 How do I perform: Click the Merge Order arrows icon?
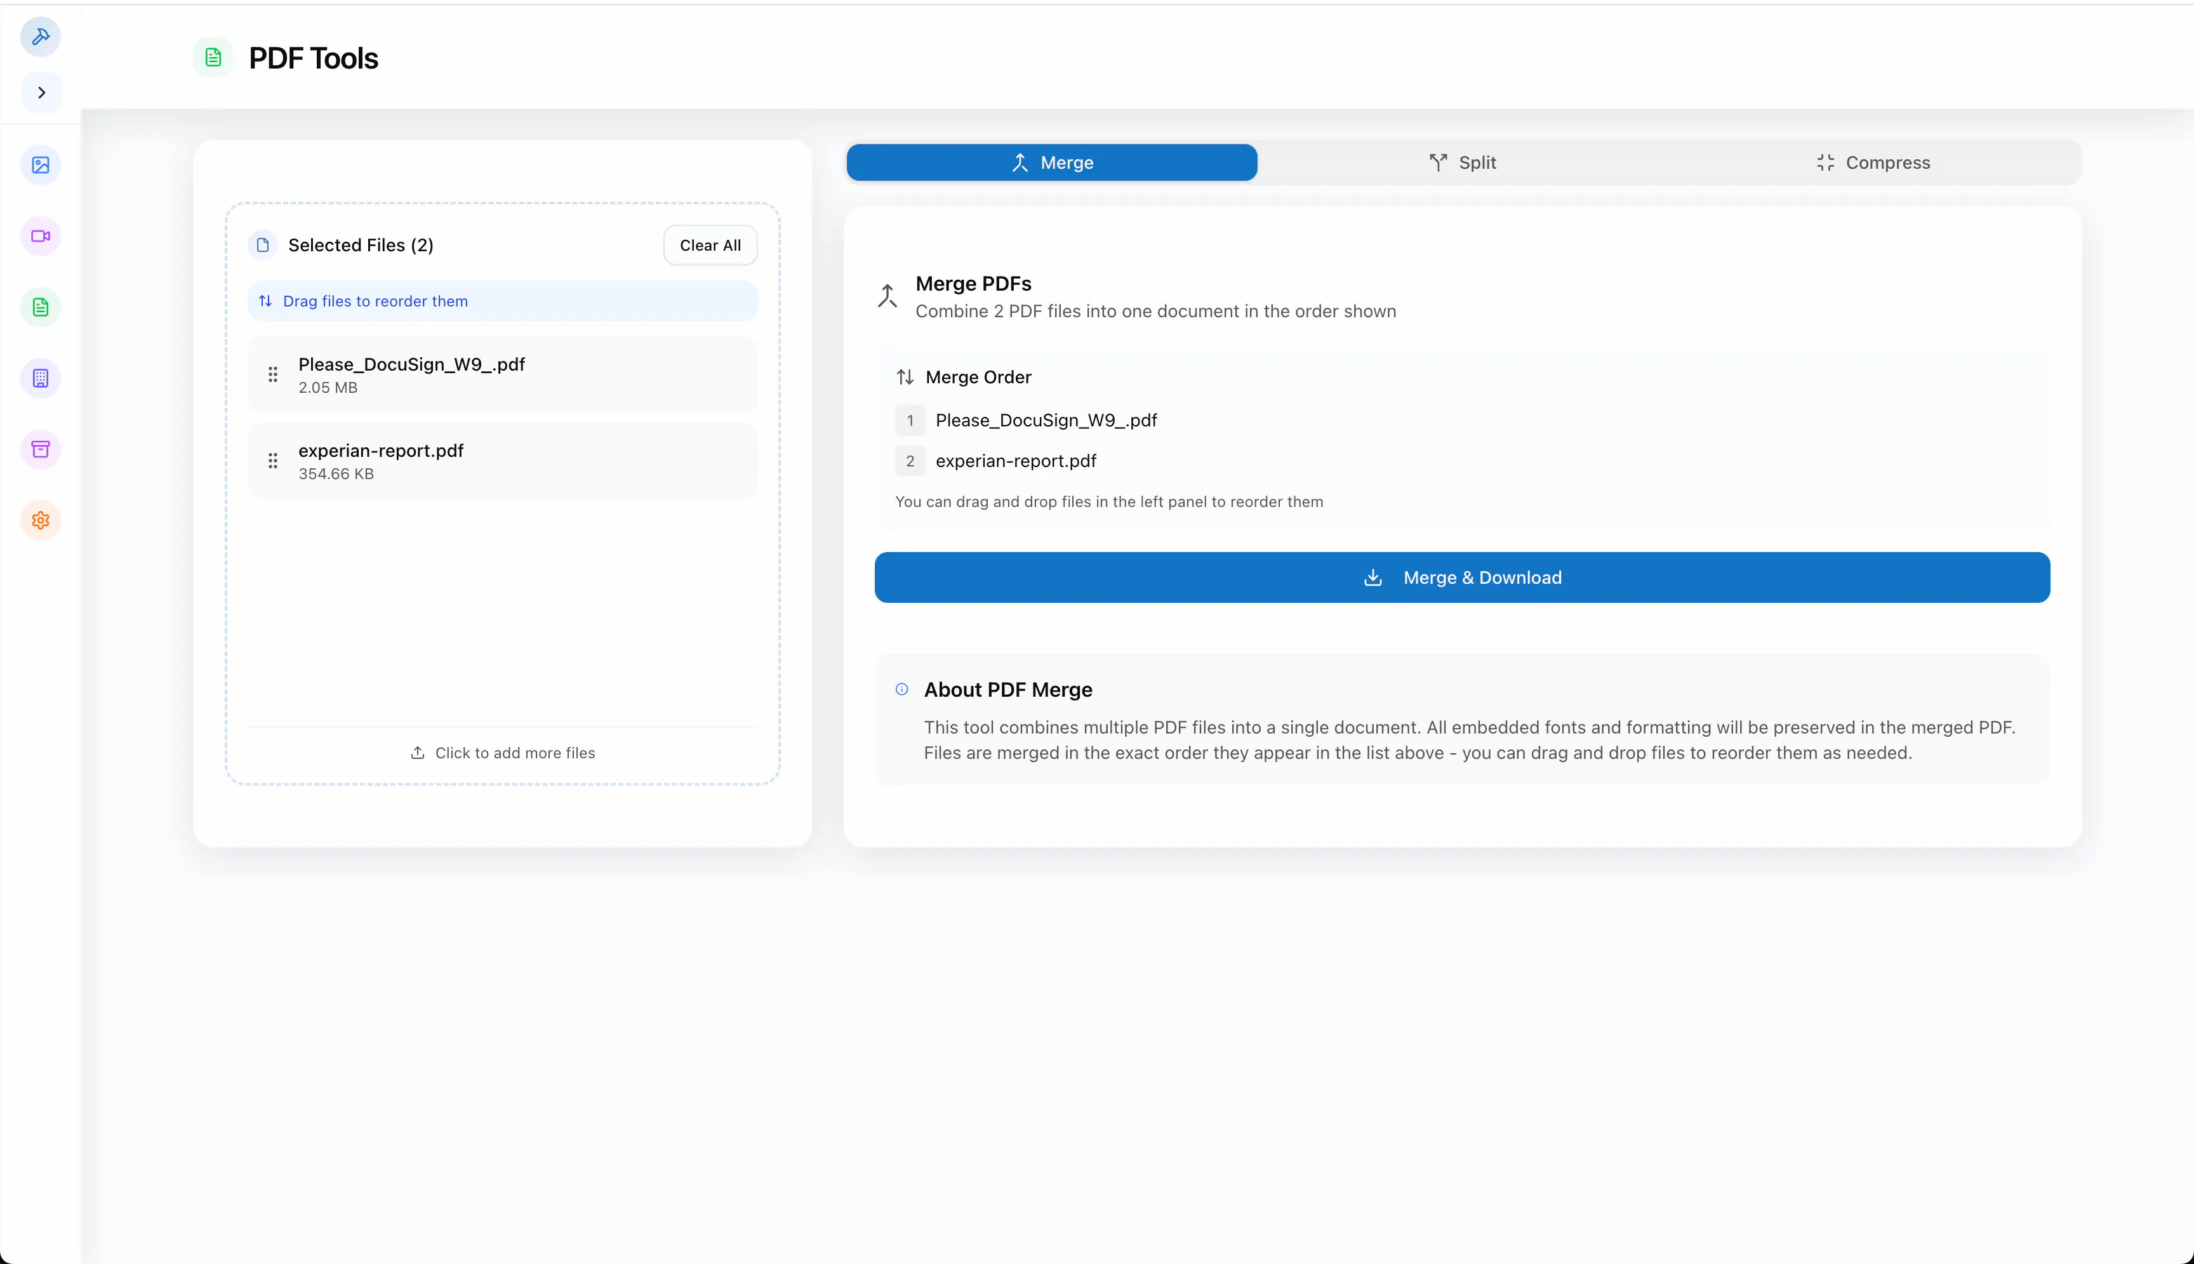(905, 377)
